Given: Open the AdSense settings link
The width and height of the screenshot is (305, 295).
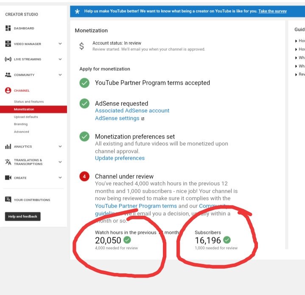Looking at the screenshot, I should pos(117,118).
